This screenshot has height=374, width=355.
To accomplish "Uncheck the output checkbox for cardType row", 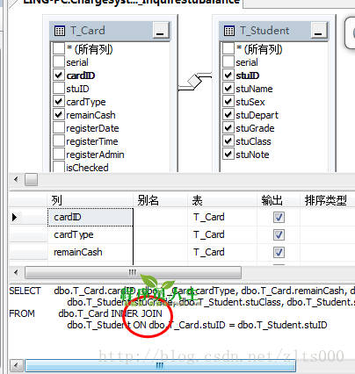I will pyautogui.click(x=279, y=234).
